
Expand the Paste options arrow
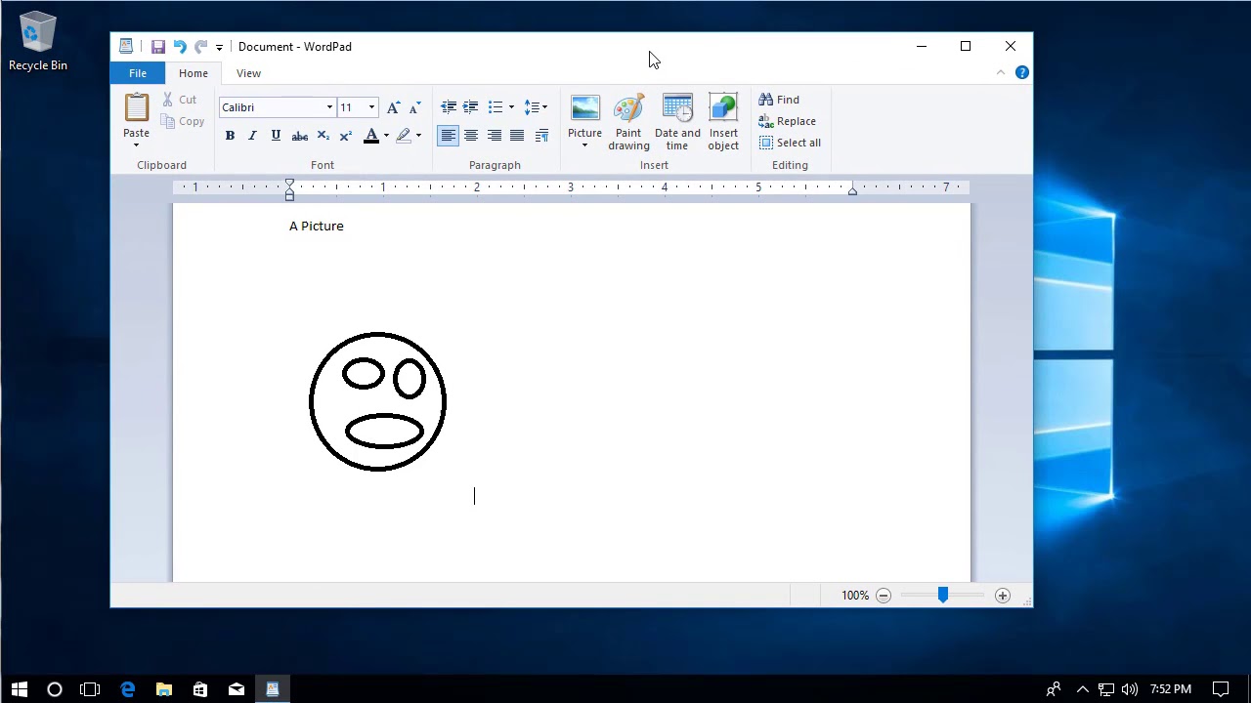[x=136, y=145]
